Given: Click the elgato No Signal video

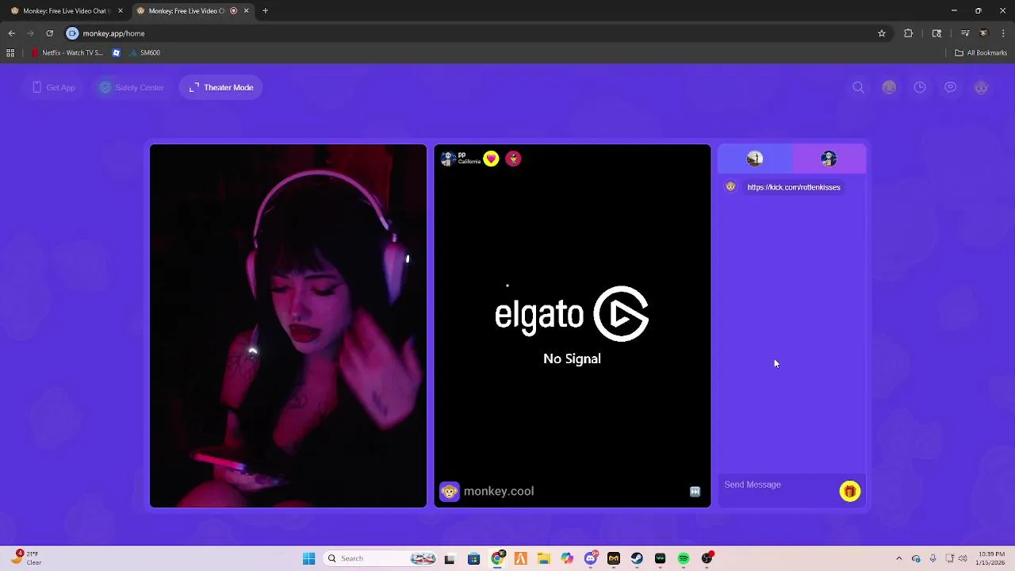Looking at the screenshot, I should click(x=572, y=326).
